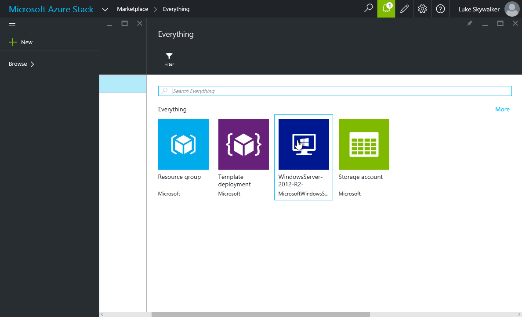The width and height of the screenshot is (522, 317).
Task: Pin the Everything blade
Action: point(469,23)
